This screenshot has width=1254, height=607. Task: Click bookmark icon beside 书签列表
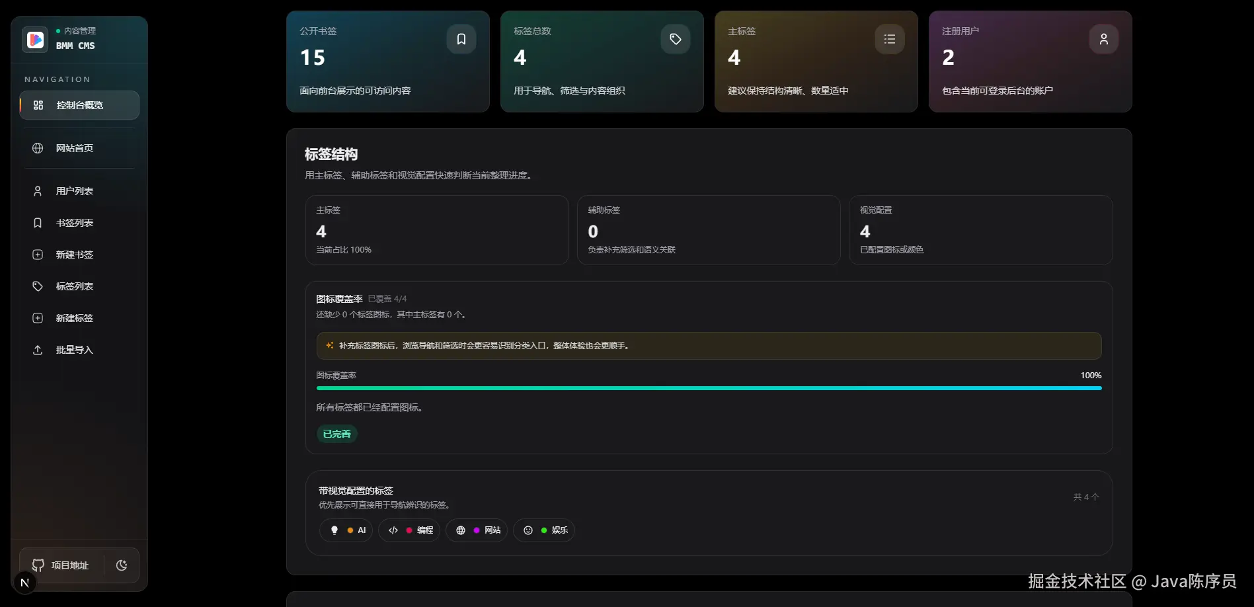(38, 223)
